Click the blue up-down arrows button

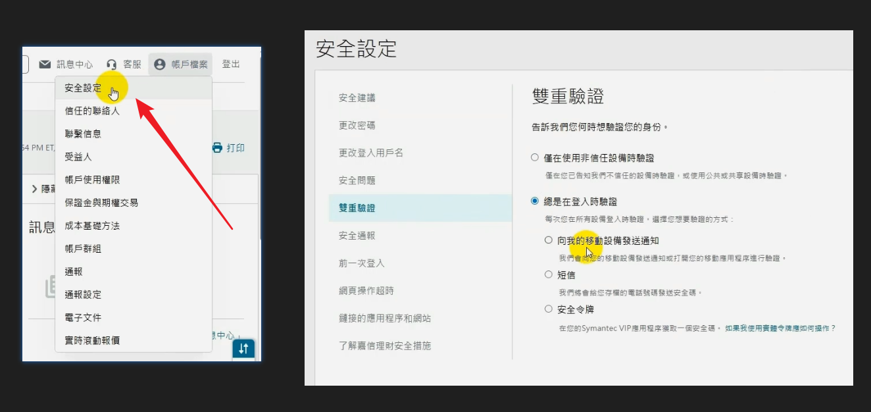(x=243, y=349)
